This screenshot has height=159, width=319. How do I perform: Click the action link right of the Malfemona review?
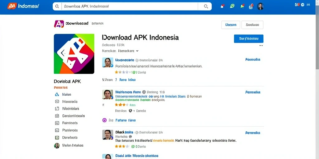[x=253, y=92]
